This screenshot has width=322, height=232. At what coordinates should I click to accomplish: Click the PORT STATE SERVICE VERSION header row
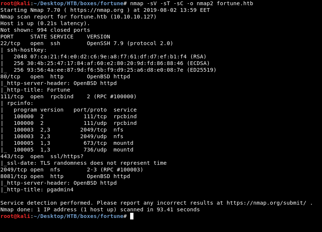(55, 37)
